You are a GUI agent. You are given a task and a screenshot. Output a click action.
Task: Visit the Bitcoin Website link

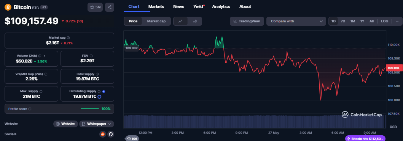[x=66, y=124]
